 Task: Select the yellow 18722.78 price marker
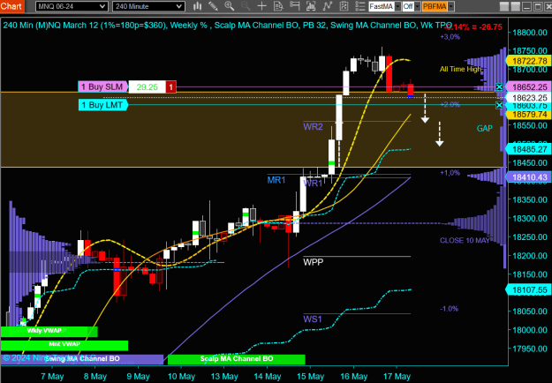[528, 61]
